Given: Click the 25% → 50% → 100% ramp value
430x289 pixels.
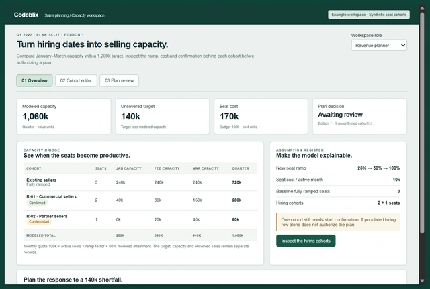Looking at the screenshot, I should click(x=379, y=168).
